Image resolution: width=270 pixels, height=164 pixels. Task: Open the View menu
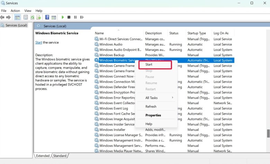pyautogui.click(x=28, y=11)
